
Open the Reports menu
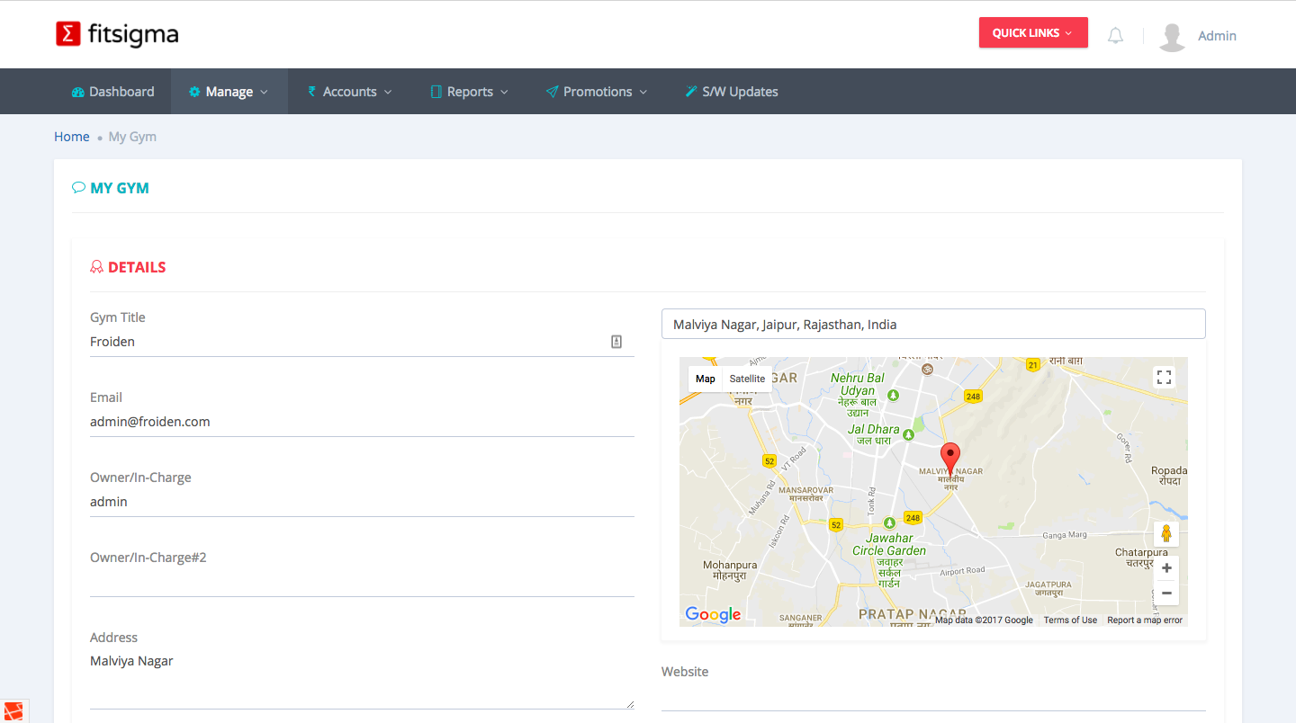point(469,92)
